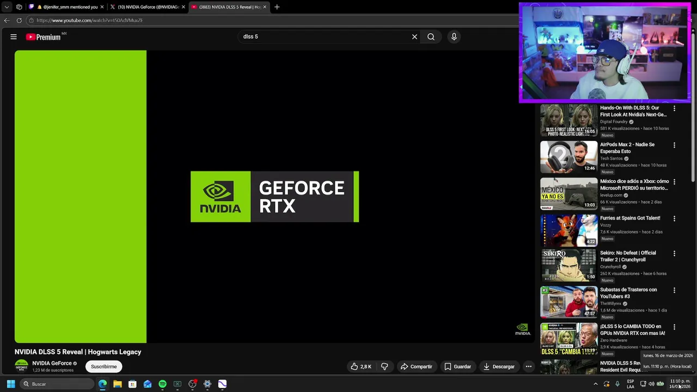Open Subastas de Trasteros con YouTubers title
697x392 pixels.
(628, 293)
